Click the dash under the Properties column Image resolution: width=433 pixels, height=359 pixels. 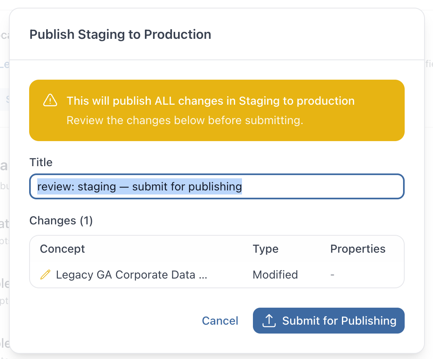pos(332,275)
